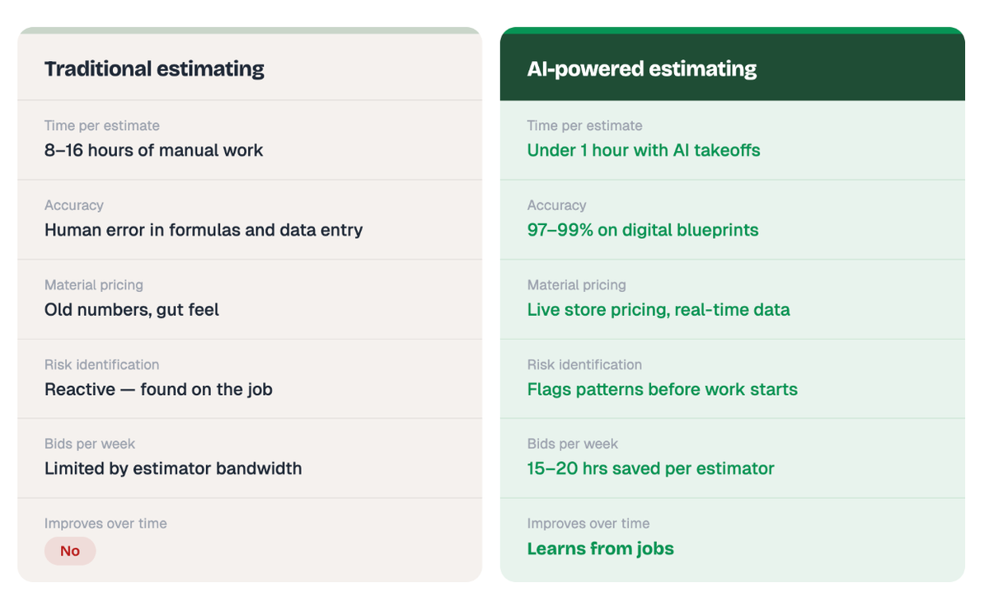
Task: Click Learns from jobs text
Action: point(601,548)
